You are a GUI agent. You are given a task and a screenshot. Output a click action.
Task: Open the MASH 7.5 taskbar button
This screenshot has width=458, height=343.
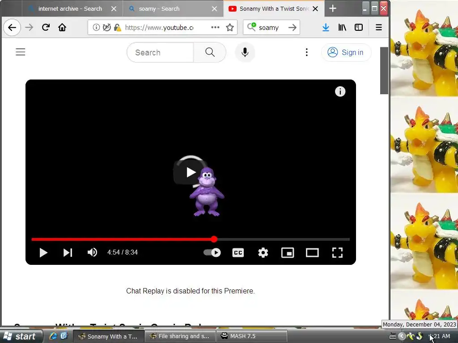coord(251,336)
